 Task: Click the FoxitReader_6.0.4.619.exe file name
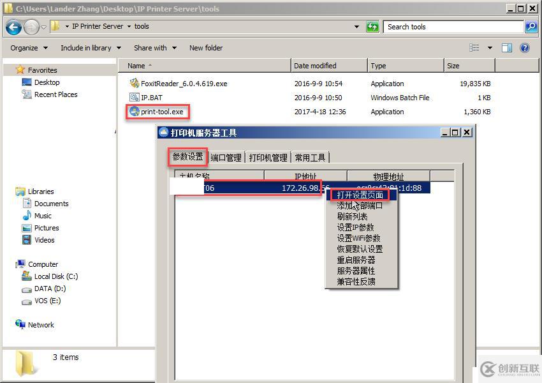(x=184, y=84)
